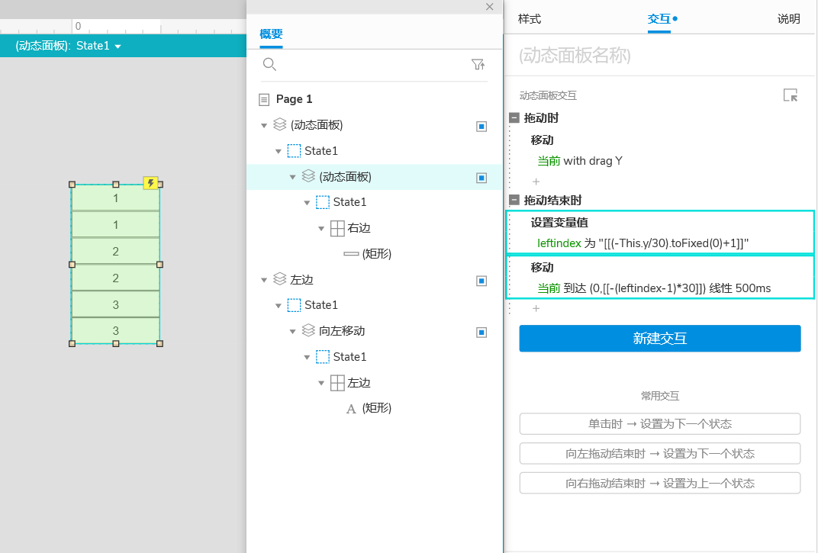Select the 当前 with drag Y action
The height and width of the screenshot is (553, 818).
point(580,161)
